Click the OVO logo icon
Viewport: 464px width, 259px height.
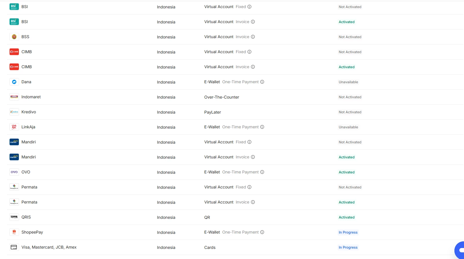coord(14,172)
